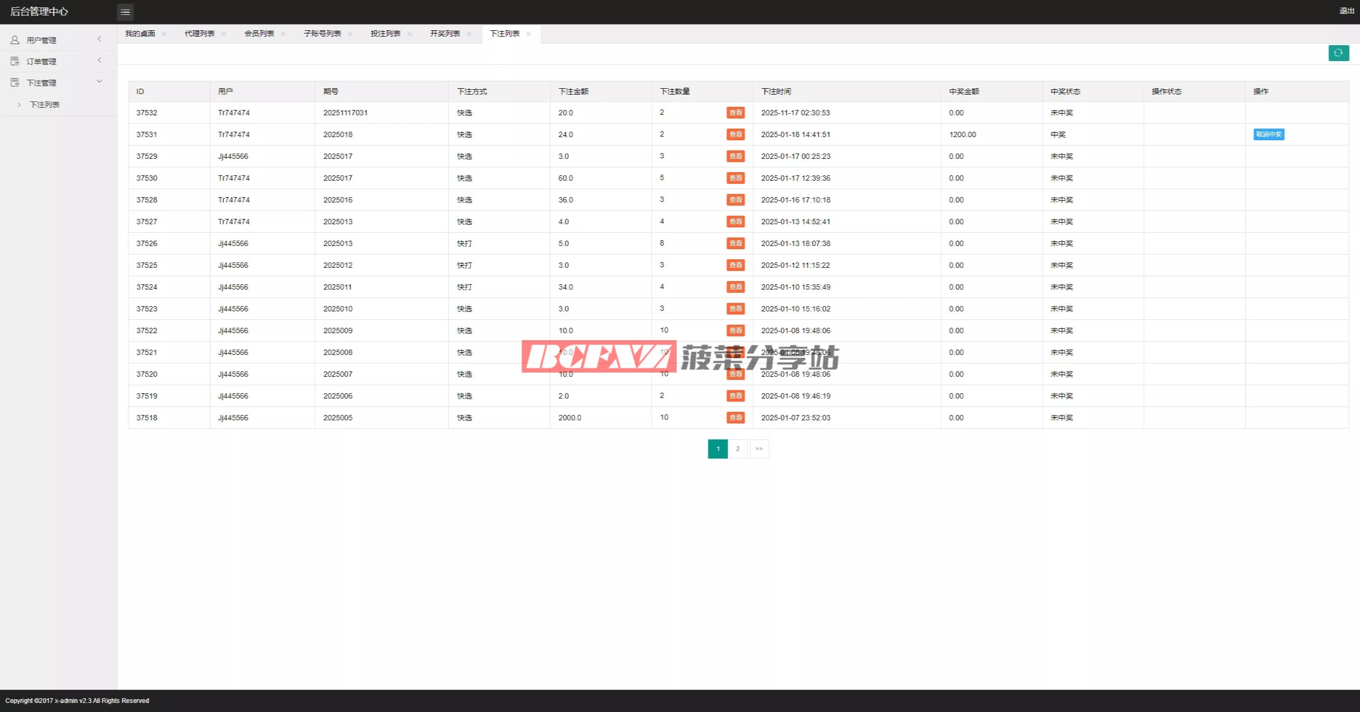Click the 订单管理 sidebar icon
The height and width of the screenshot is (712, 1360).
click(x=15, y=61)
